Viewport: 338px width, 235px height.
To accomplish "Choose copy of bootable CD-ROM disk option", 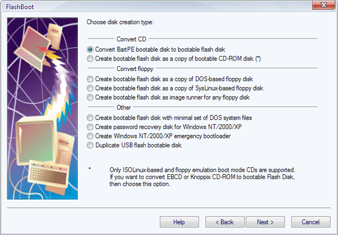I will 174,58.
